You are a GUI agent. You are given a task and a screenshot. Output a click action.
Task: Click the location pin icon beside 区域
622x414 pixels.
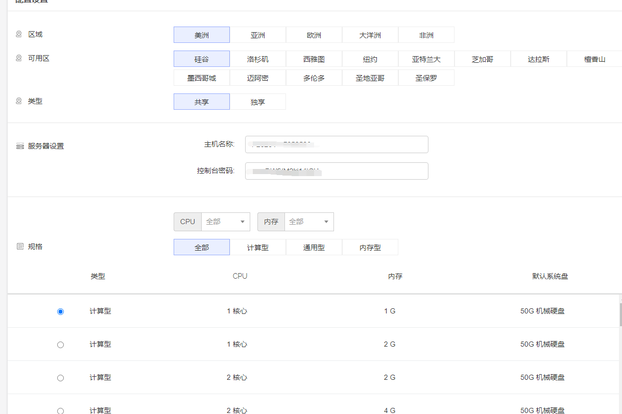click(19, 34)
